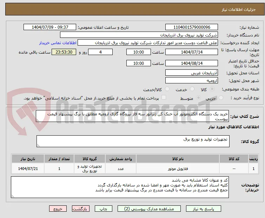
Task: Click the response deadline date 1404/07/14
Action: tap(192, 52)
